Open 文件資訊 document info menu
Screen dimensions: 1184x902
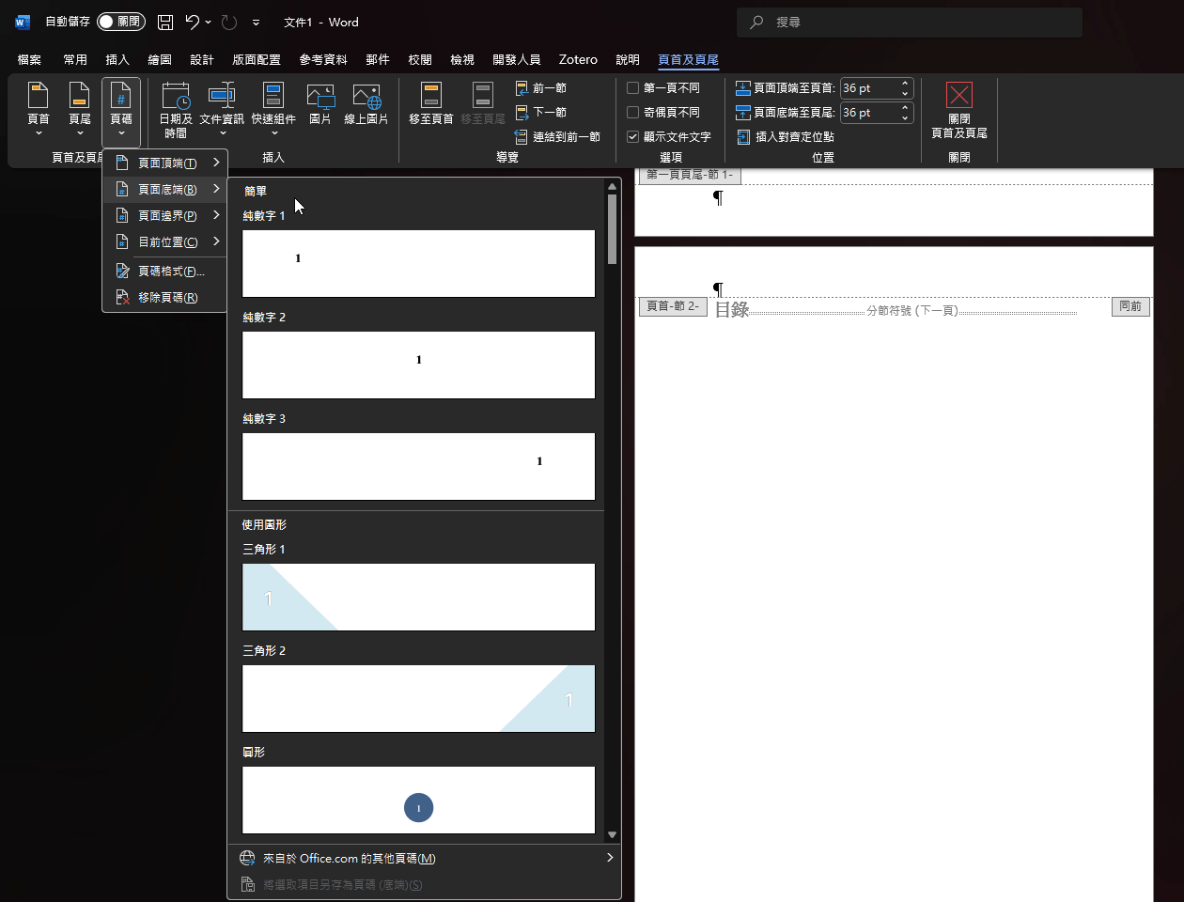pyautogui.click(x=222, y=108)
